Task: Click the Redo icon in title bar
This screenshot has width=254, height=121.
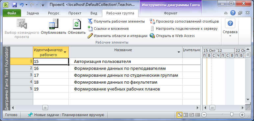Action: pyautogui.click(x=32, y=5)
